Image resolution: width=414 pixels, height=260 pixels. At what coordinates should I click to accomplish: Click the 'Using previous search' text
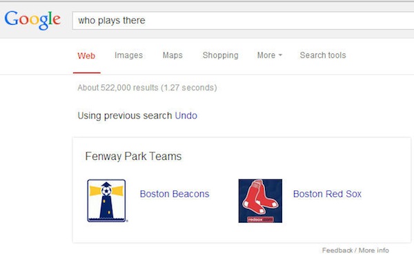(125, 116)
